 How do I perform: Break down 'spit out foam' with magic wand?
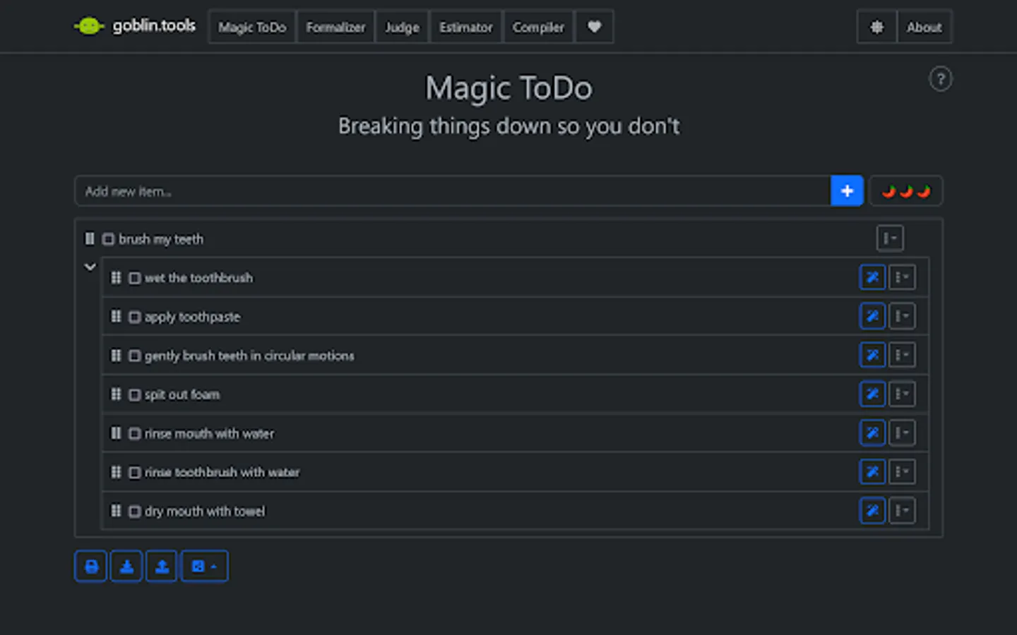872,394
